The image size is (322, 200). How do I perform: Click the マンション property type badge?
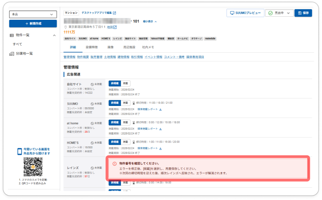point(71,13)
